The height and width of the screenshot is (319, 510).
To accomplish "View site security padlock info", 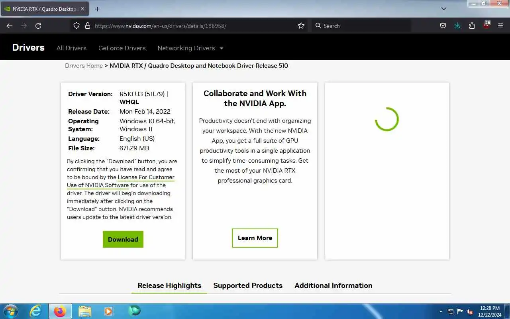I will click(x=88, y=26).
